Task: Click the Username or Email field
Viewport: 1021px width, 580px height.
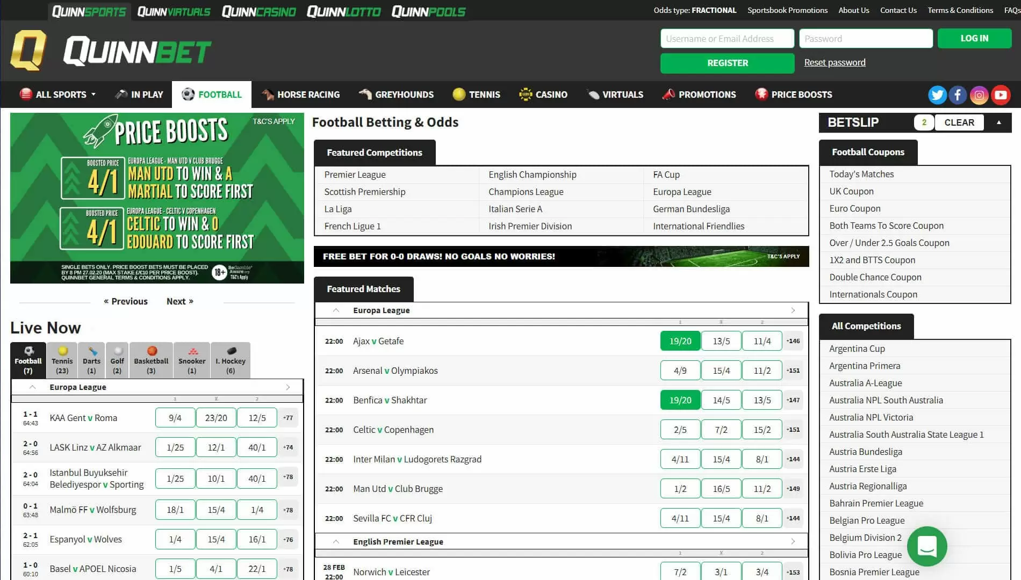Action: point(727,39)
